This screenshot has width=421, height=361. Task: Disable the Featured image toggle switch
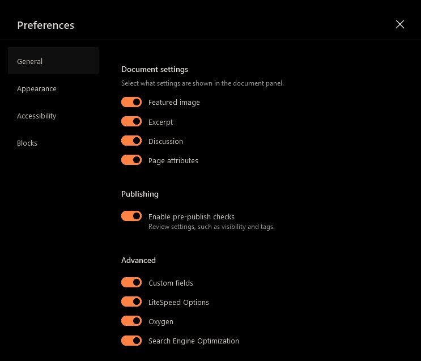click(x=131, y=102)
